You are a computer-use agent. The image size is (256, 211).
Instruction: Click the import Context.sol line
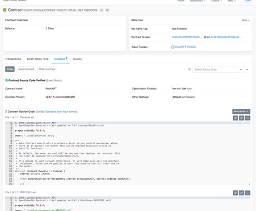[35, 135]
